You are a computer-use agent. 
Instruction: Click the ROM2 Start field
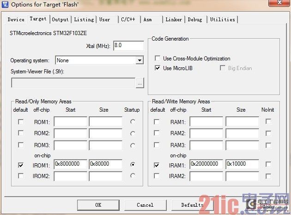(x=70, y=133)
